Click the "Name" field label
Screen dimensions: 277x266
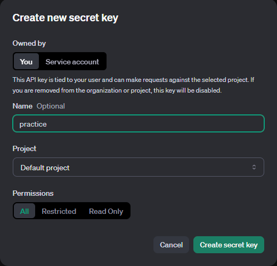click(22, 106)
